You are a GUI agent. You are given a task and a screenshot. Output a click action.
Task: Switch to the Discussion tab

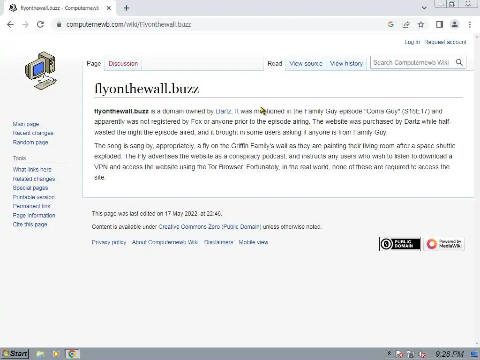[x=123, y=63]
